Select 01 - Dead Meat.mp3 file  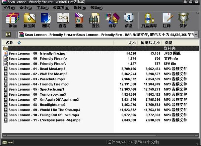[x=101, y=69]
